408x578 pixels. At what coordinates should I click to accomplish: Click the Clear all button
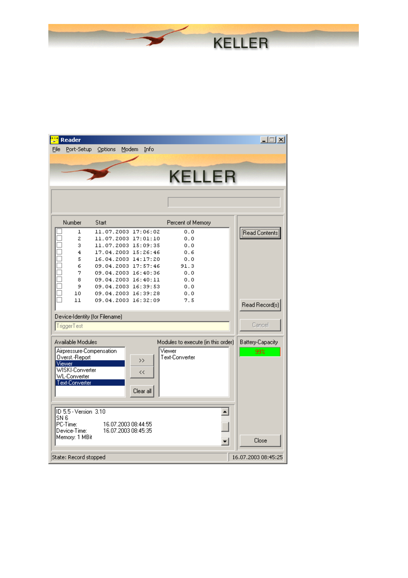pyautogui.click(x=142, y=391)
